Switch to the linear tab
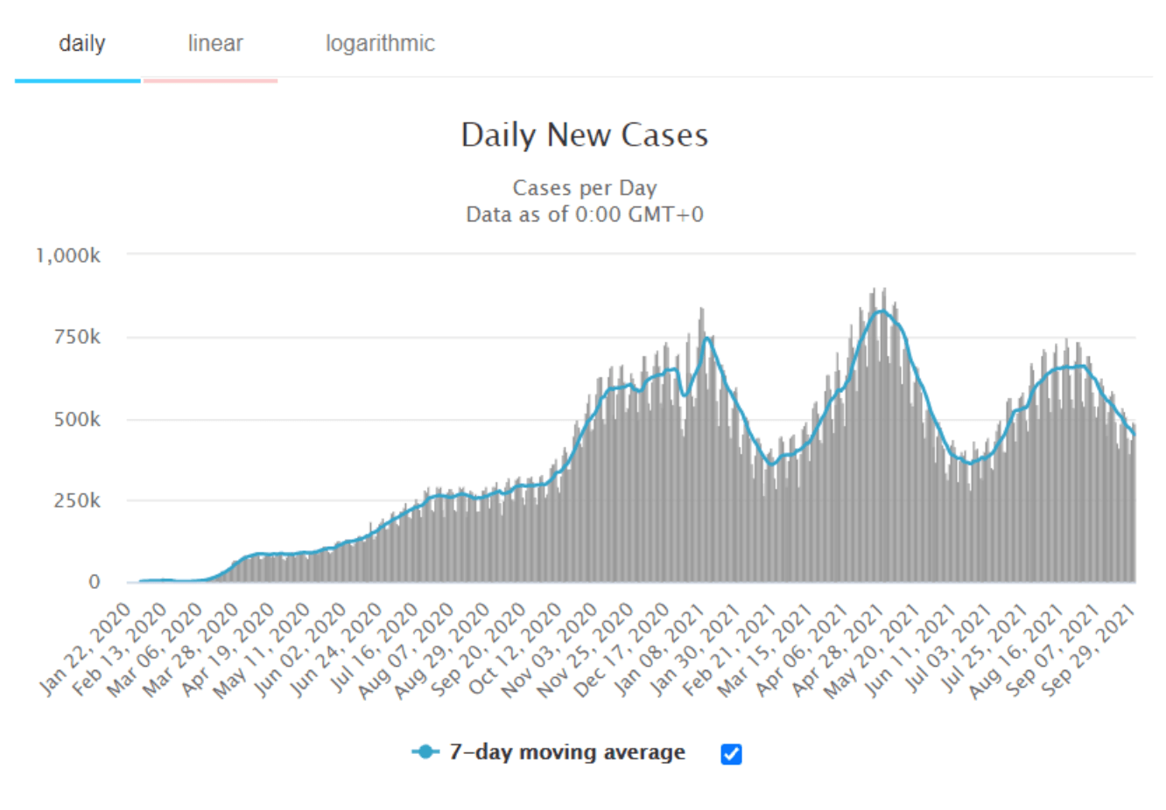1166x810 pixels. (214, 44)
